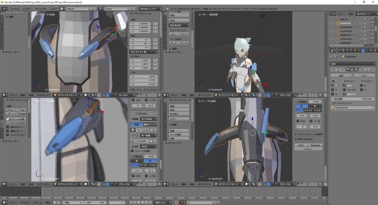This screenshot has width=378, height=205.
Task: Click the 適用 apply button
Action: (x=341, y=75)
